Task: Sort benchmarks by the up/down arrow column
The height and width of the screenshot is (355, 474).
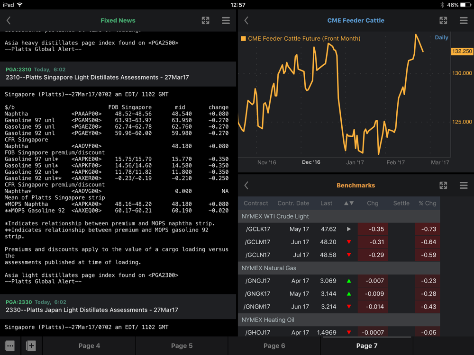Action: click(x=349, y=203)
